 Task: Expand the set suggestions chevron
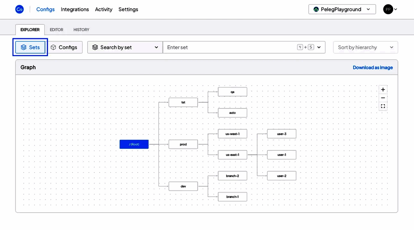coord(319,47)
